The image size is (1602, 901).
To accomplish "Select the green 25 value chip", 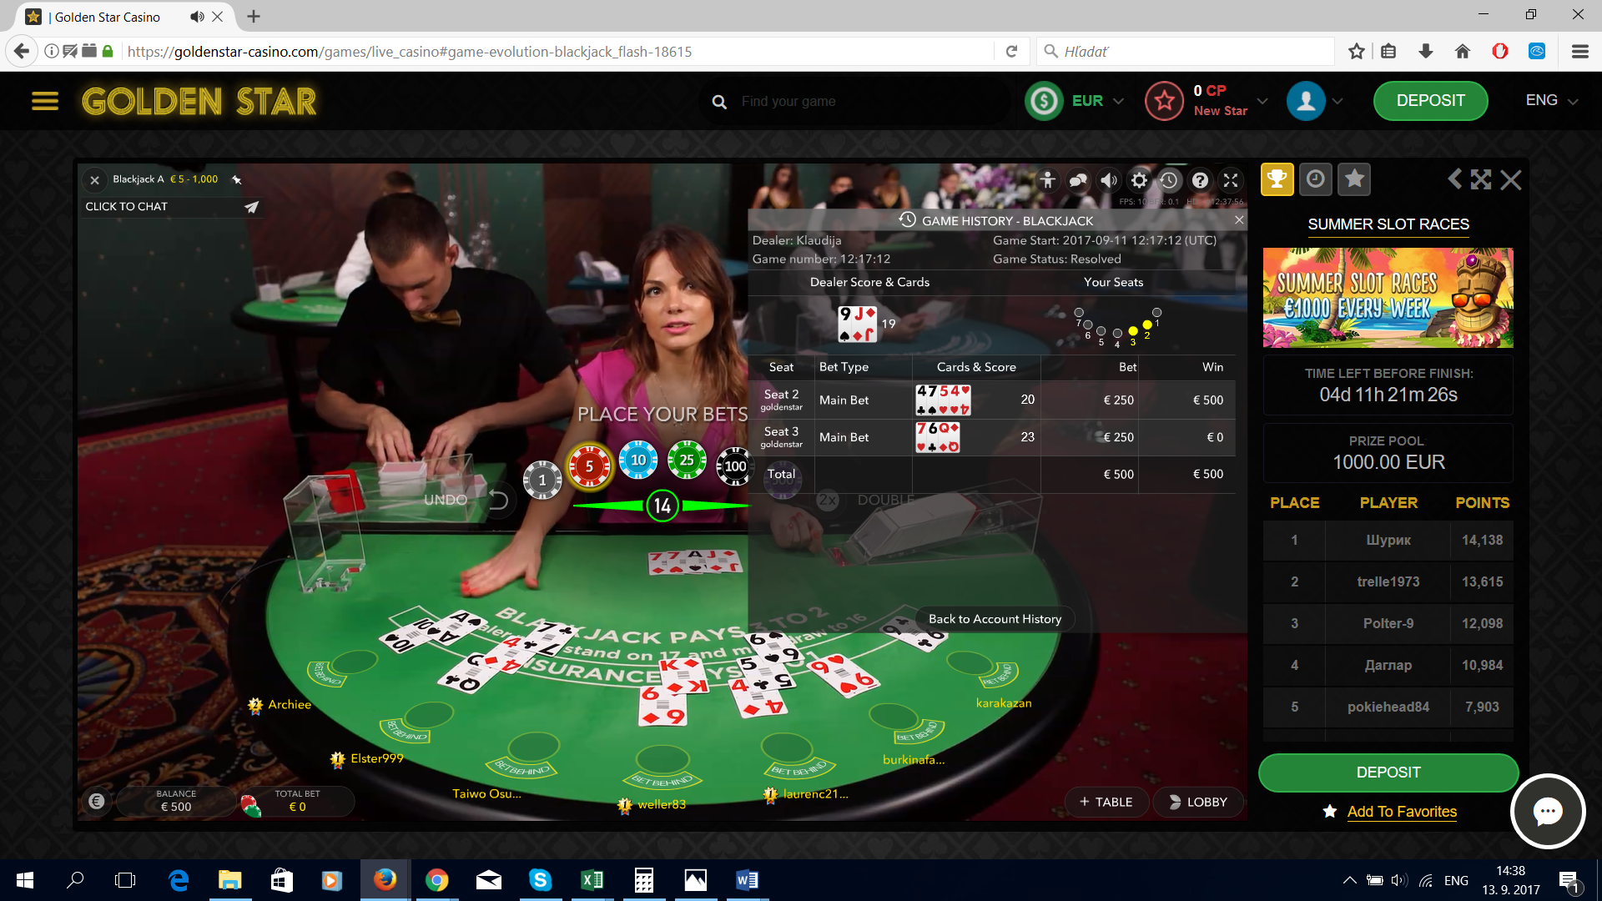I will click(x=687, y=460).
